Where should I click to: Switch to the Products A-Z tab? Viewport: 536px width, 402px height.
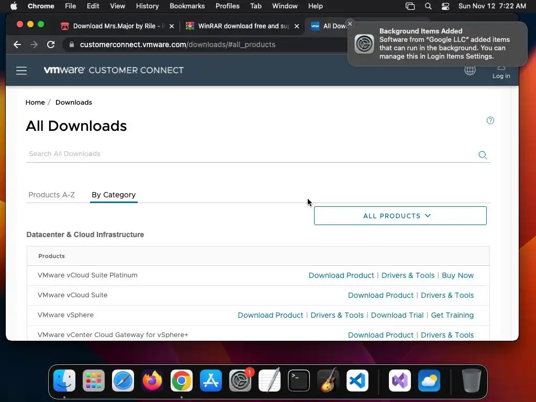point(52,195)
